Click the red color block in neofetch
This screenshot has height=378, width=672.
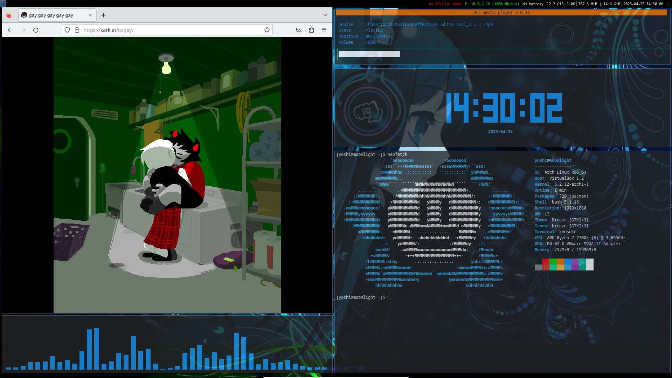[545, 262]
